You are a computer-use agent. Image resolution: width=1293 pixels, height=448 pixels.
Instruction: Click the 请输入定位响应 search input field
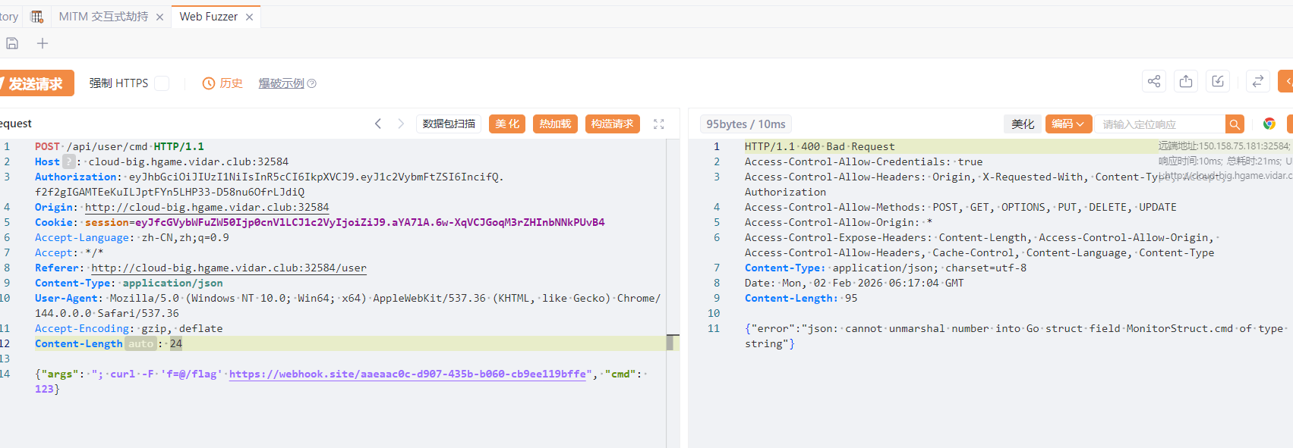1158,124
